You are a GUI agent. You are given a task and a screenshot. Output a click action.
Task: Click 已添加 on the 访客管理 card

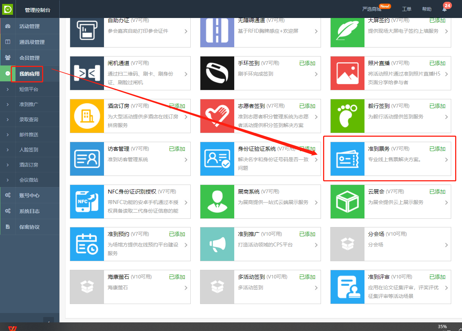(177, 149)
